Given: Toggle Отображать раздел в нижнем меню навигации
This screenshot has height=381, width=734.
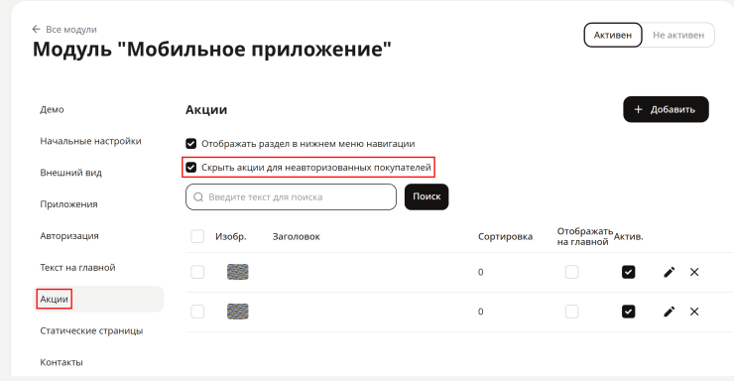Looking at the screenshot, I should pos(191,143).
